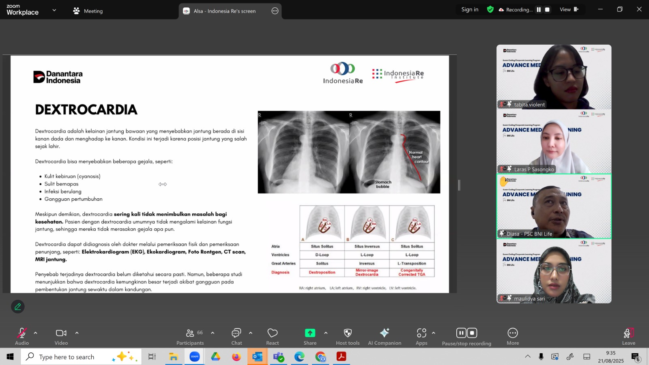Expand audio settings arrow
The width and height of the screenshot is (649, 365).
click(36, 333)
